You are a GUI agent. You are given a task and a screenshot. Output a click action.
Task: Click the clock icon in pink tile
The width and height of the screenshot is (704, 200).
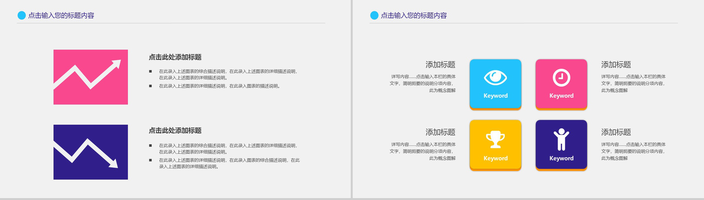(x=561, y=78)
